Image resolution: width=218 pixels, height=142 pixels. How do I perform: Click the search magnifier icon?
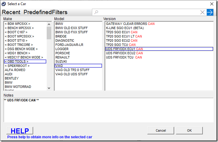pos(96,12)
